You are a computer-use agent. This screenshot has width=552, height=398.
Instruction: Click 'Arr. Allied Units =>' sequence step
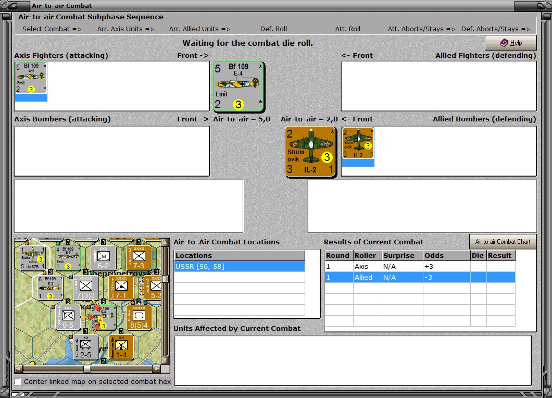(199, 29)
